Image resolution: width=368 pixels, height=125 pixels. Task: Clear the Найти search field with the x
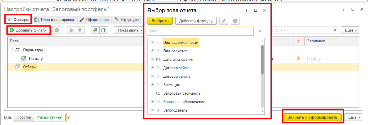pyautogui.click(x=260, y=31)
